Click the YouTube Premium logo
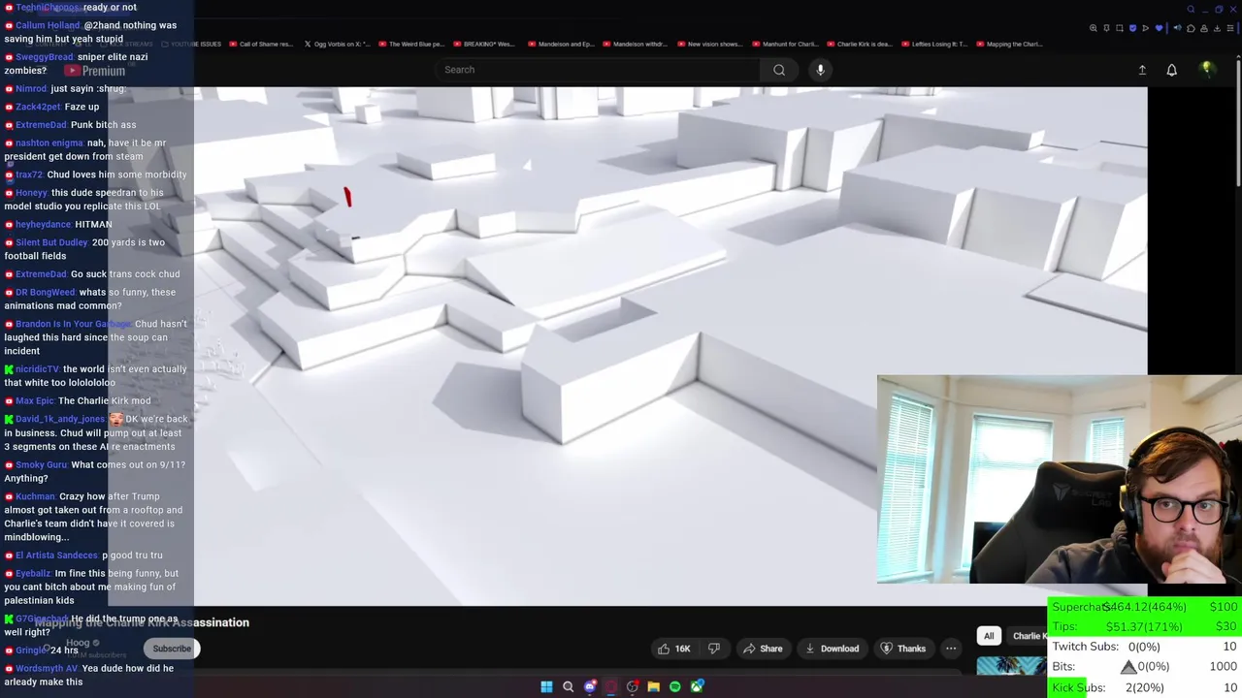The width and height of the screenshot is (1242, 698). coord(95,71)
